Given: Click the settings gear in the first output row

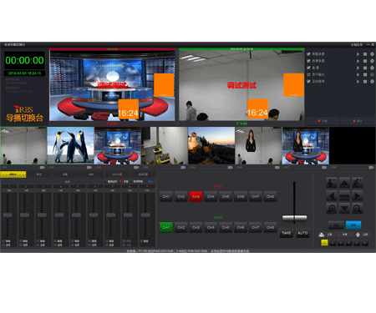Looking at the screenshot, I should [372, 54].
